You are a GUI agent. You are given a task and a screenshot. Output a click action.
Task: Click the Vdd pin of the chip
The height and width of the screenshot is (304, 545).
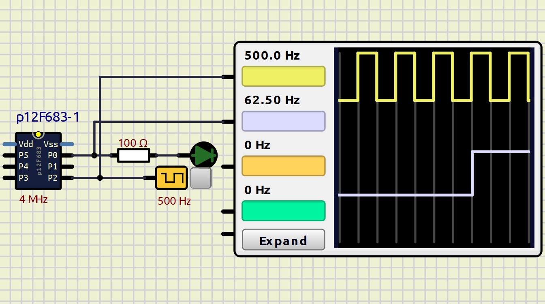point(9,144)
